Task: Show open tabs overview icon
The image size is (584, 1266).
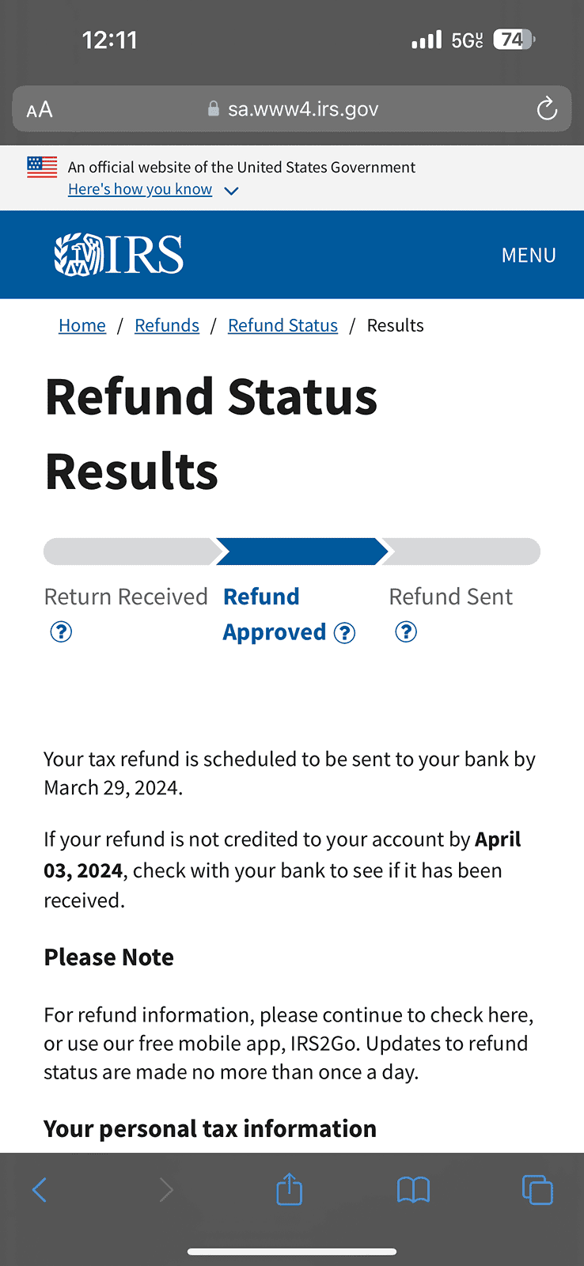Action: [537, 1189]
